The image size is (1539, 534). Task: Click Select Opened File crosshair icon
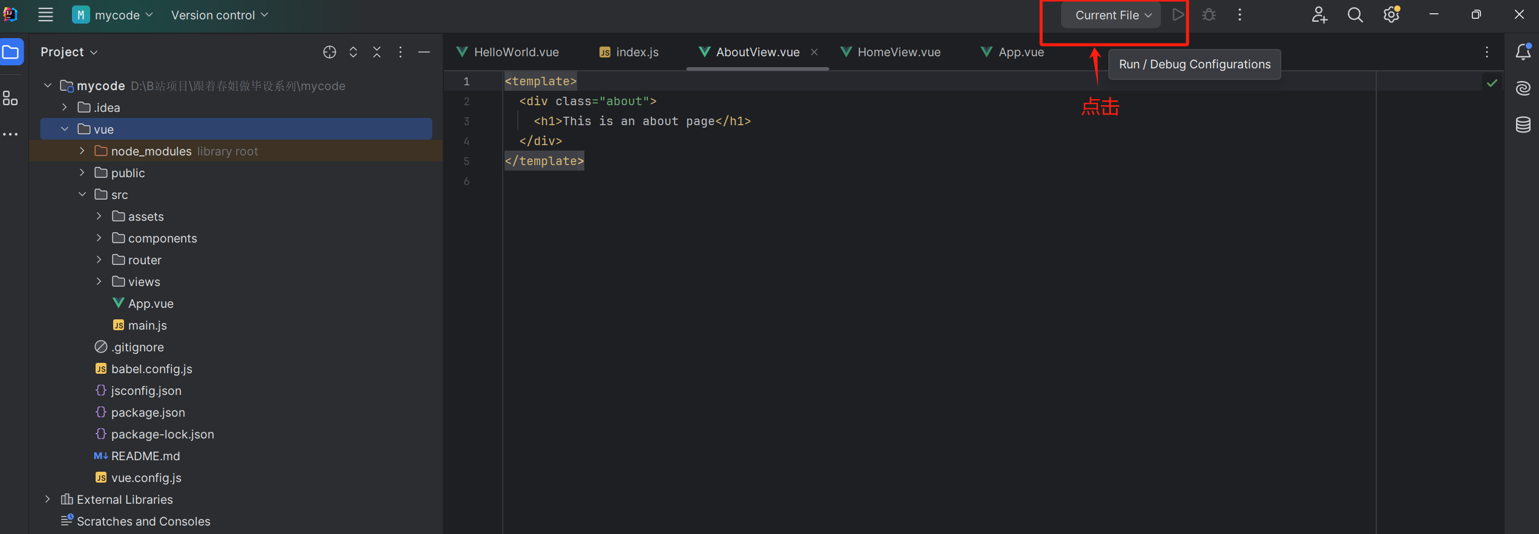point(330,52)
